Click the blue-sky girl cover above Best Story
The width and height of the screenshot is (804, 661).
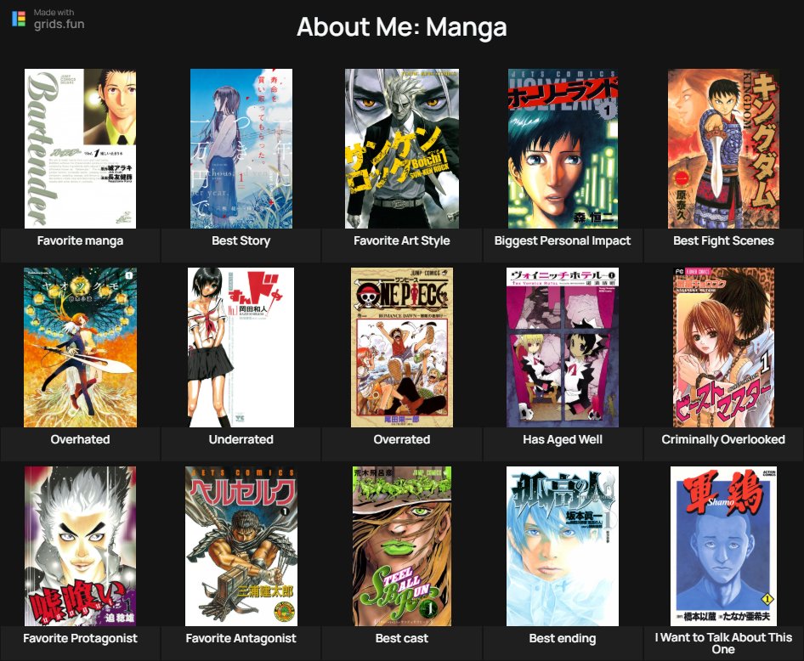241,149
